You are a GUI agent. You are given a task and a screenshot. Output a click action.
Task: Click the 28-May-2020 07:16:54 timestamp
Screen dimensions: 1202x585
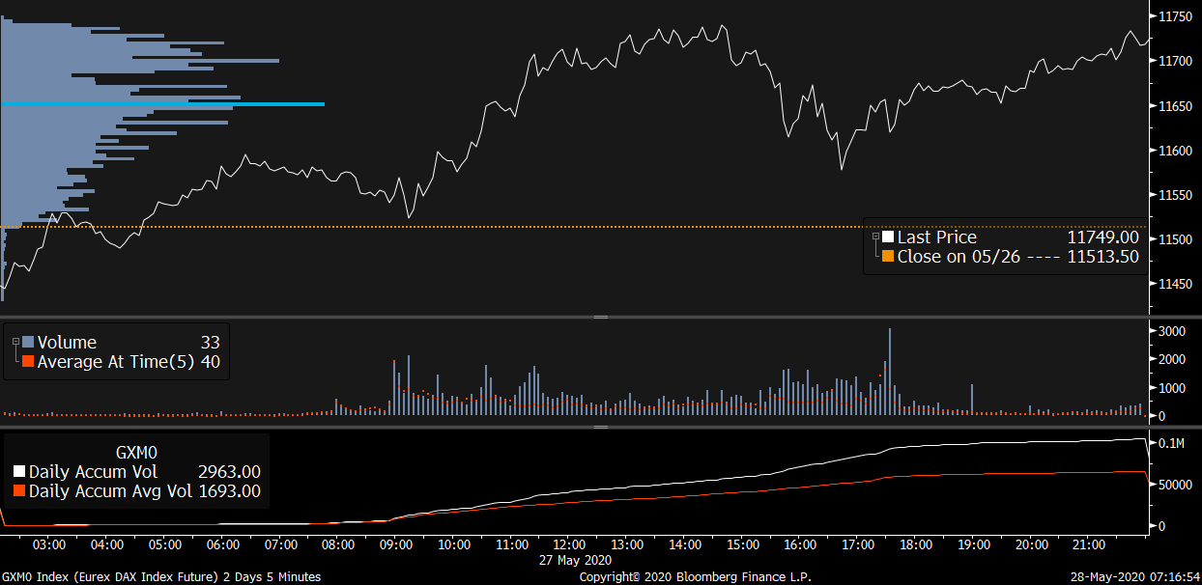(x=1135, y=577)
